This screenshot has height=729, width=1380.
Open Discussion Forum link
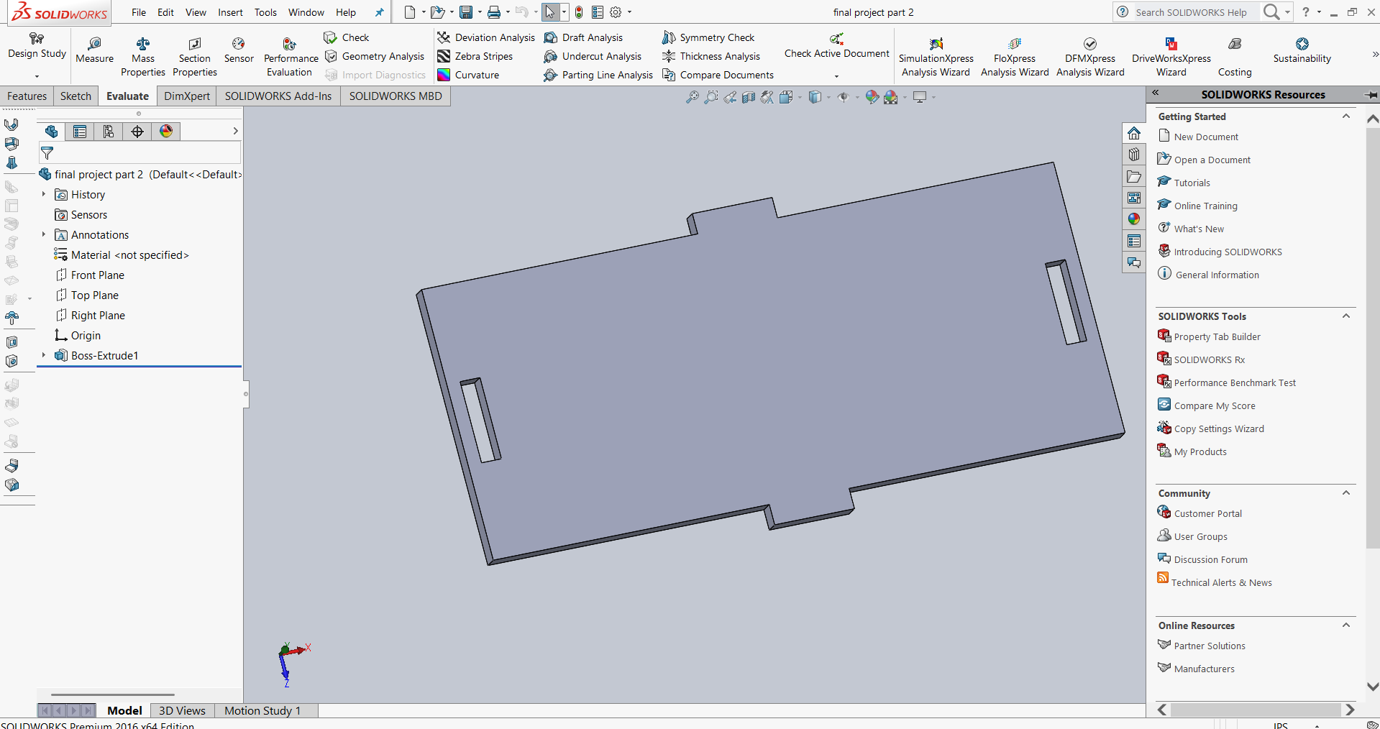tap(1202, 559)
